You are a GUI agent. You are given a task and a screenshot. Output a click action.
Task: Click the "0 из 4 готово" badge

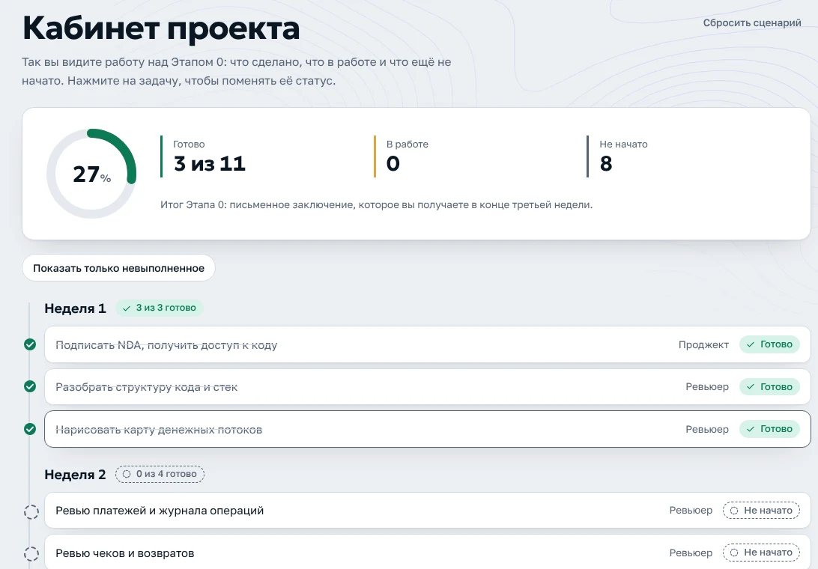160,474
